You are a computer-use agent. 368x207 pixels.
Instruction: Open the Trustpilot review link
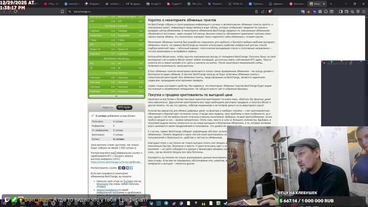tap(128, 181)
